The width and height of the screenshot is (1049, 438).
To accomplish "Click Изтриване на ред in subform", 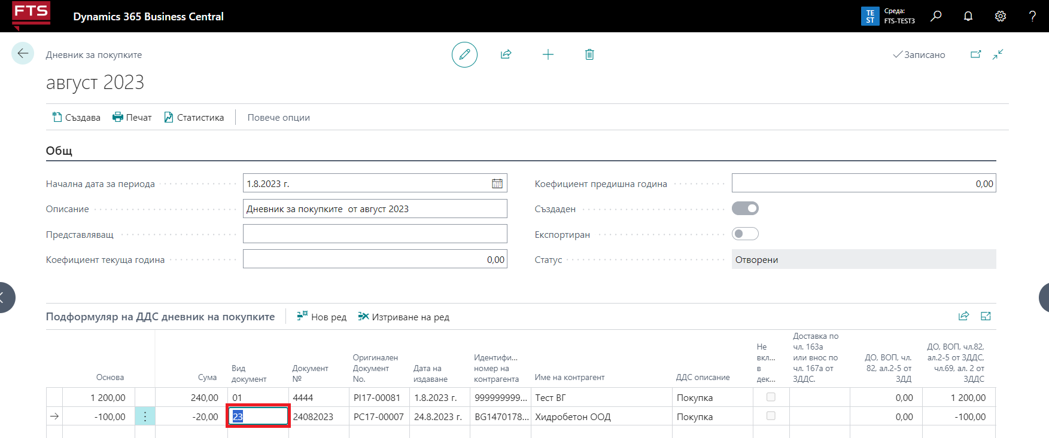I will click(404, 317).
